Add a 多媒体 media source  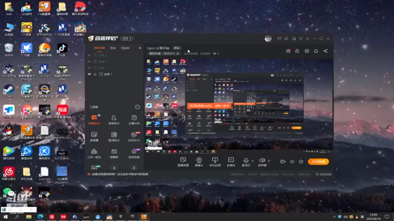click(x=231, y=162)
